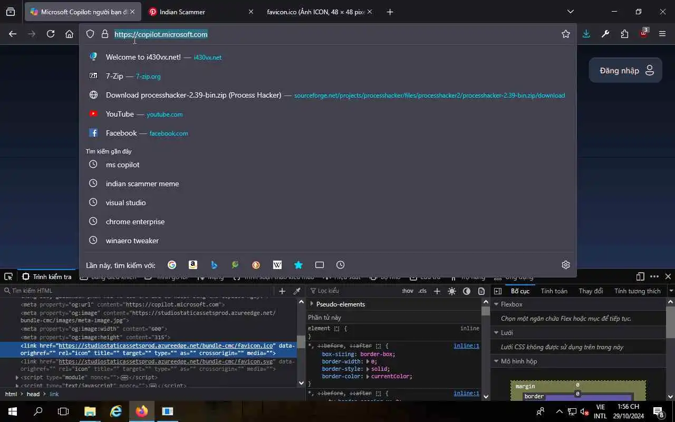Search with Google this time
Image resolution: width=675 pixels, height=422 pixels.
[172, 265]
